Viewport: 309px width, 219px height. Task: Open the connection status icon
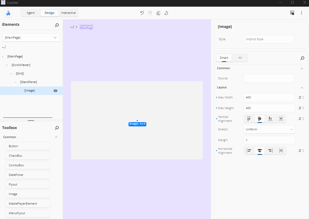pyautogui.click(x=292, y=13)
